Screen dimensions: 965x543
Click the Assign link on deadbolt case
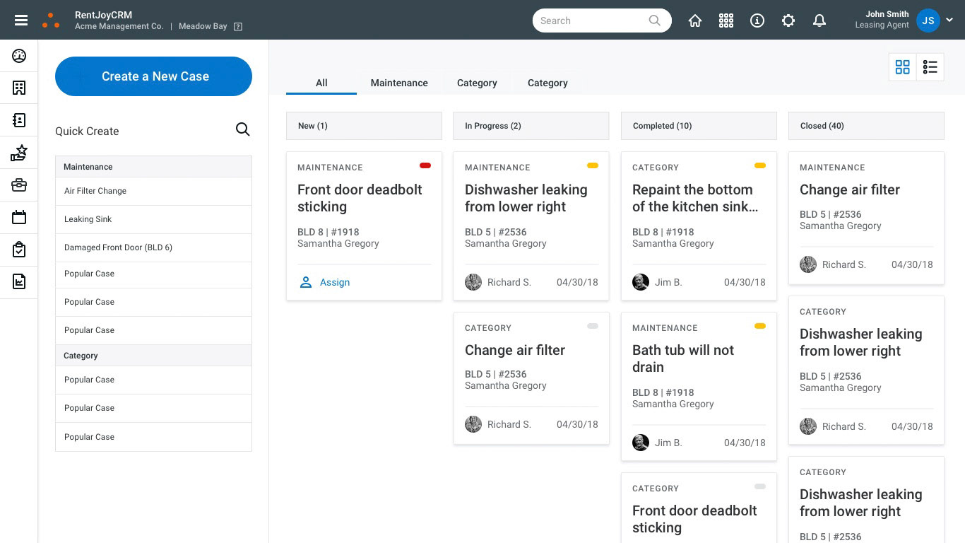pos(334,282)
